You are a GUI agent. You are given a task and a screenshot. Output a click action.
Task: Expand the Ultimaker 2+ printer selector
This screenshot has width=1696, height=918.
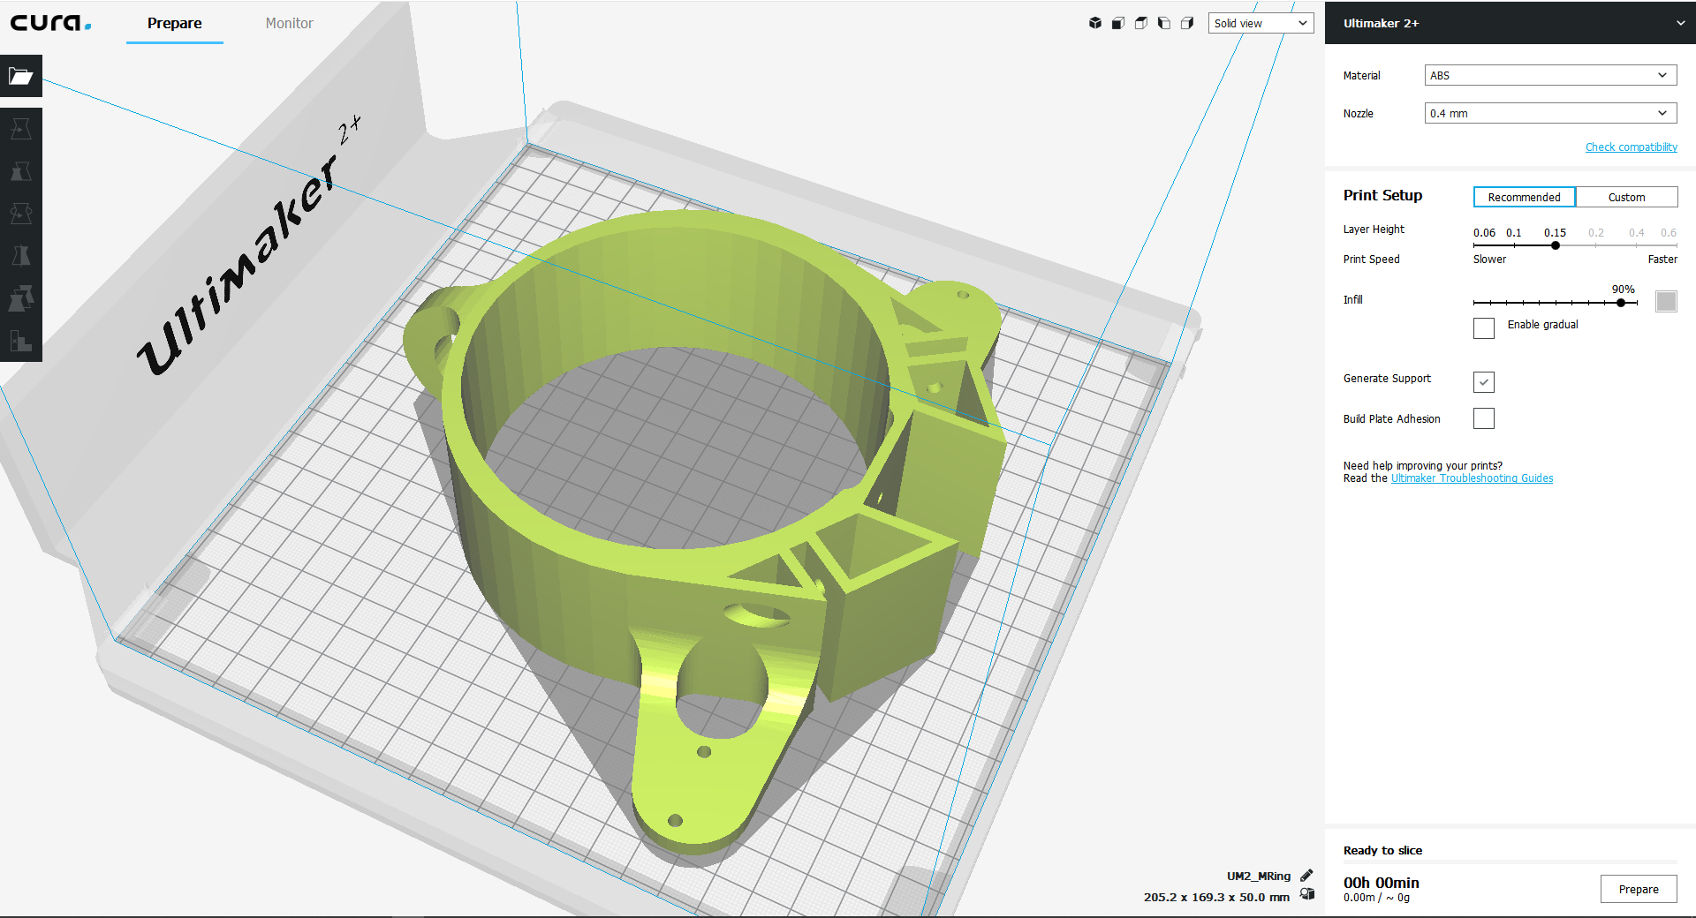click(x=1510, y=23)
